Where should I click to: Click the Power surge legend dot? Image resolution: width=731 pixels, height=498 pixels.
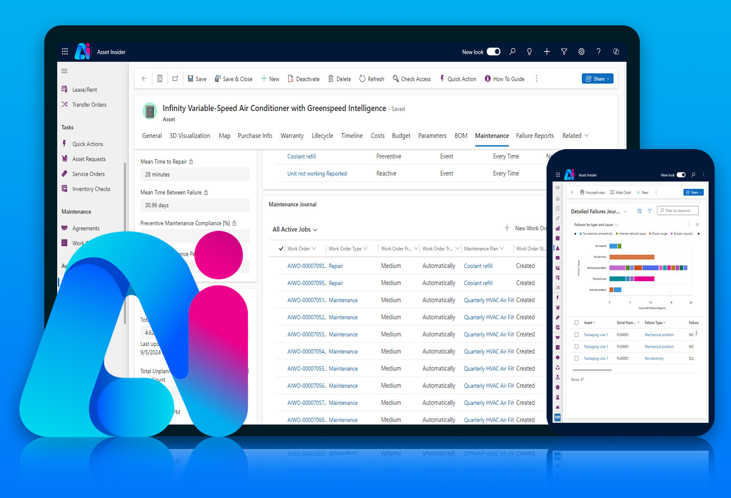pyautogui.click(x=650, y=234)
